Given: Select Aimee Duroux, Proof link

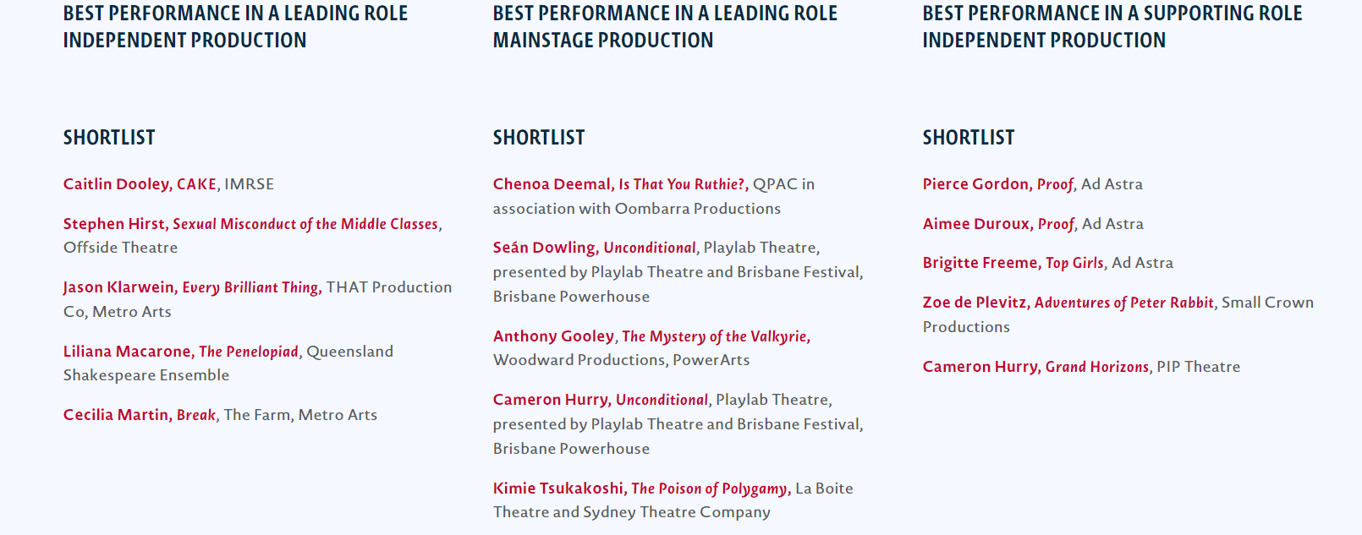Looking at the screenshot, I should [999, 224].
